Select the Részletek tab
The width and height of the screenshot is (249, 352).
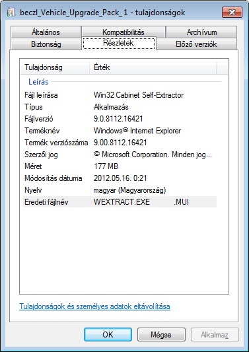point(118,44)
